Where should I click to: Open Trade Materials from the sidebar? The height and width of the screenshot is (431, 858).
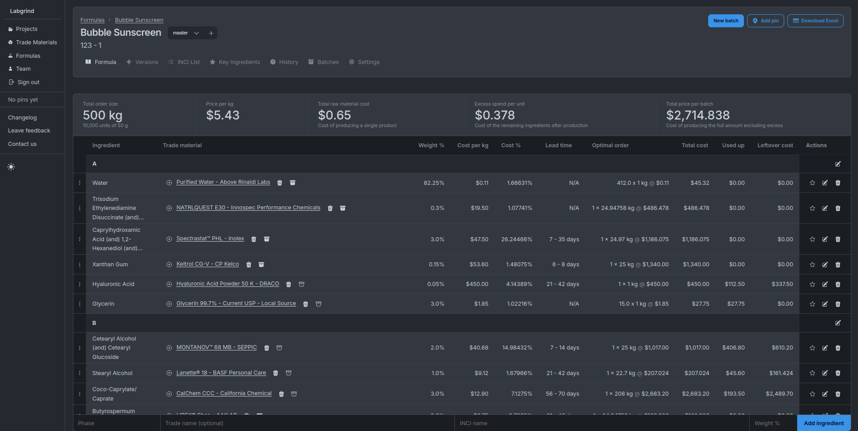pos(36,42)
